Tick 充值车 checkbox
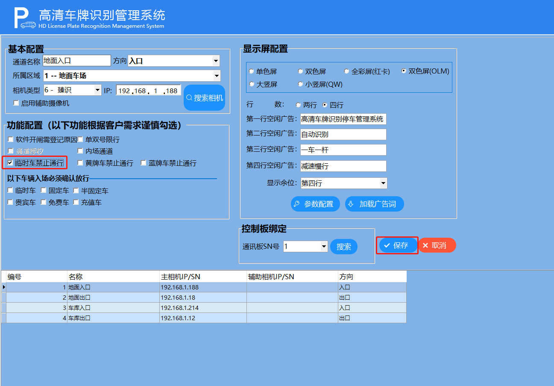Screen dimensions: 554x386 click(x=76, y=202)
